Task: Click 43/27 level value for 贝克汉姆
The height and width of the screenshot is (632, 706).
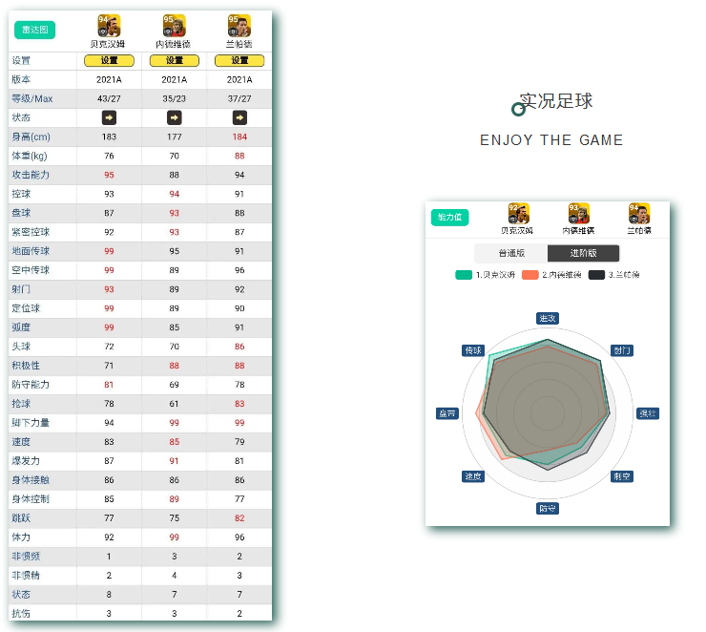Action: click(x=109, y=98)
